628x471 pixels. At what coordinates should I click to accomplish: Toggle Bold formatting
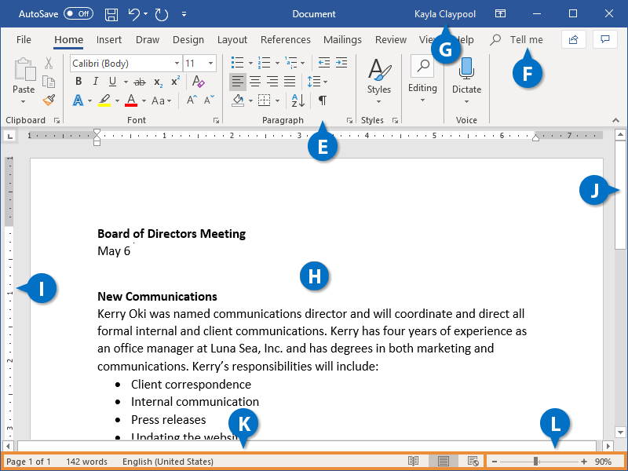(x=78, y=81)
